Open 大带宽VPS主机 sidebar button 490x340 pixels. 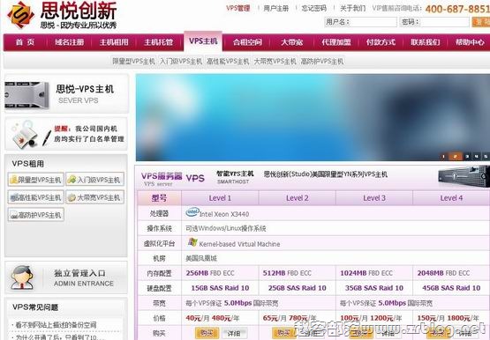click(x=95, y=197)
